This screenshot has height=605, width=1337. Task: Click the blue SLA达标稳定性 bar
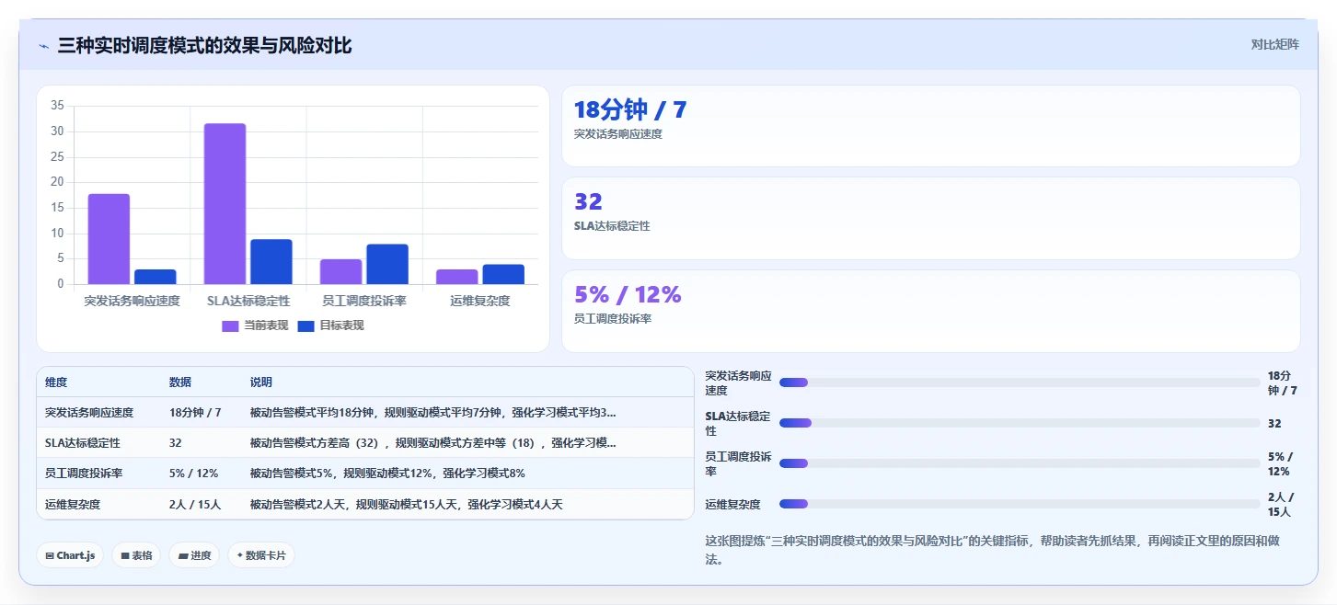click(x=271, y=262)
